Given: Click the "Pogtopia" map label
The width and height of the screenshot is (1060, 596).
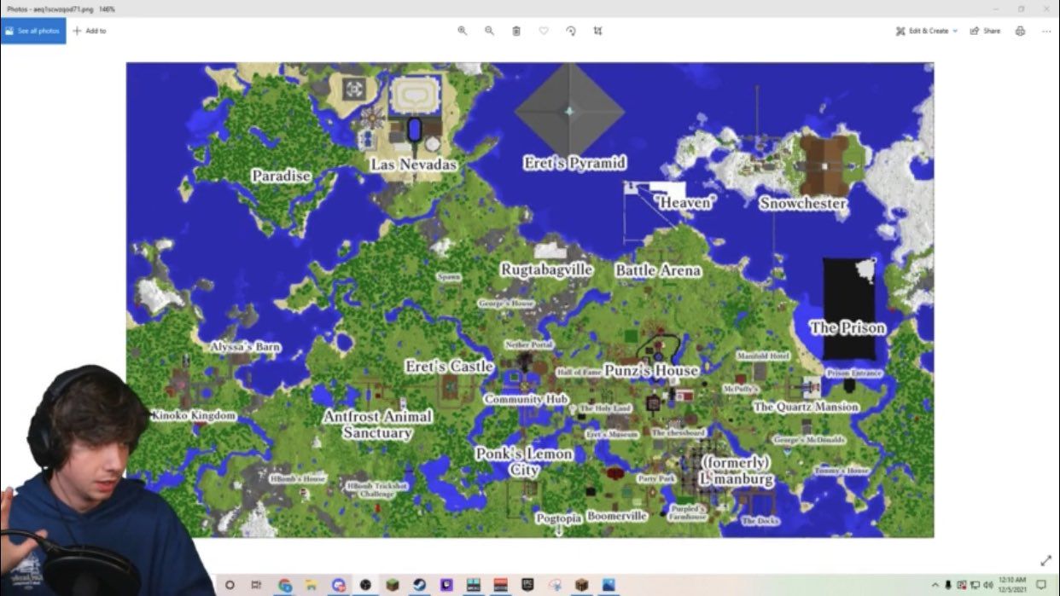Looking at the screenshot, I should click(559, 518).
